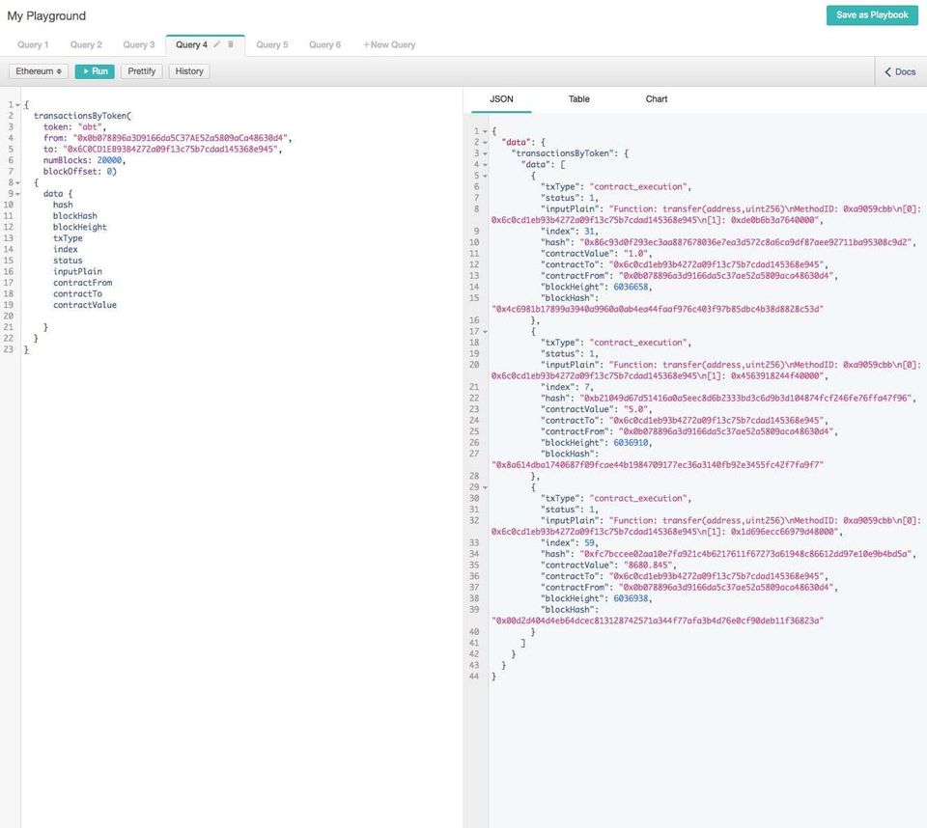
Task: Collapse second transaction object at result line 17
Action: coord(485,331)
